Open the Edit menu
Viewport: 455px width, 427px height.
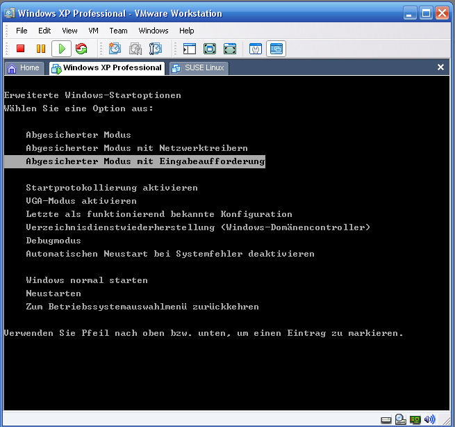pyautogui.click(x=44, y=31)
